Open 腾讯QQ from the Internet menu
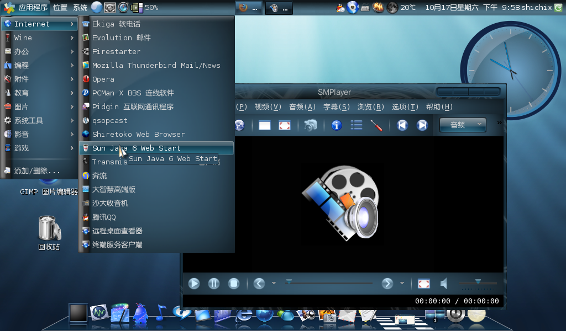566x331 pixels. click(156, 217)
